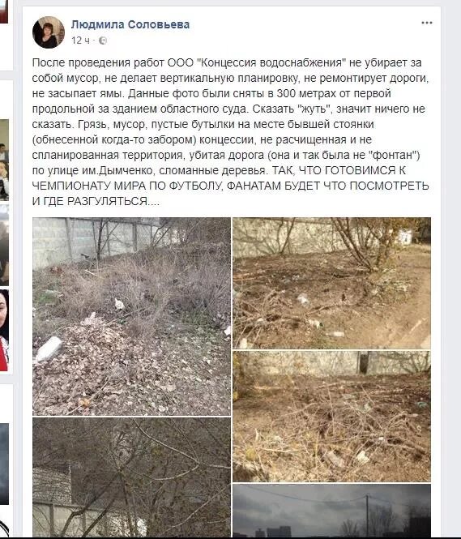Screen dimensions: 461x539
Task: Open the post options three-dot menu
Action: (427, 23)
